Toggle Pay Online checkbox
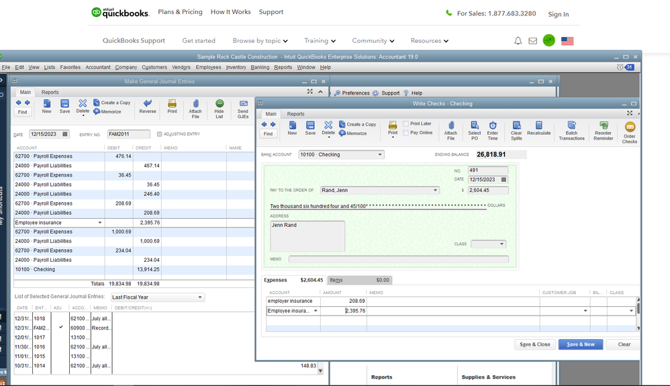This screenshot has width=670, height=386. [x=405, y=133]
